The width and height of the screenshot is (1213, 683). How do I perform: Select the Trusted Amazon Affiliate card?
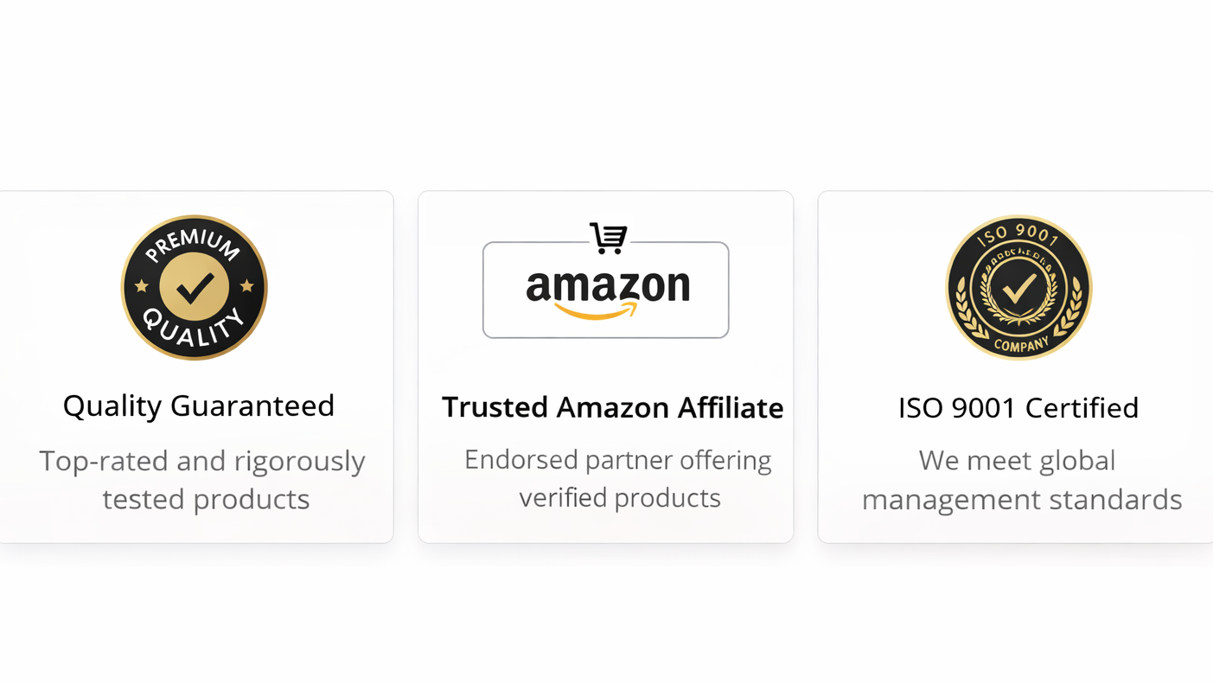point(605,367)
